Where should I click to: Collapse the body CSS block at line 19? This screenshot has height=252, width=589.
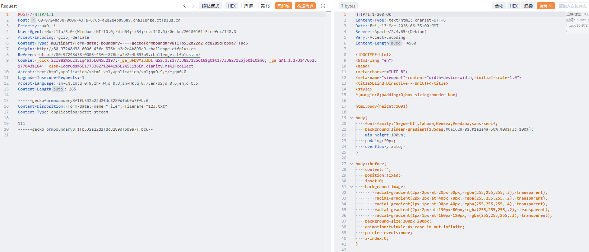pos(352,118)
